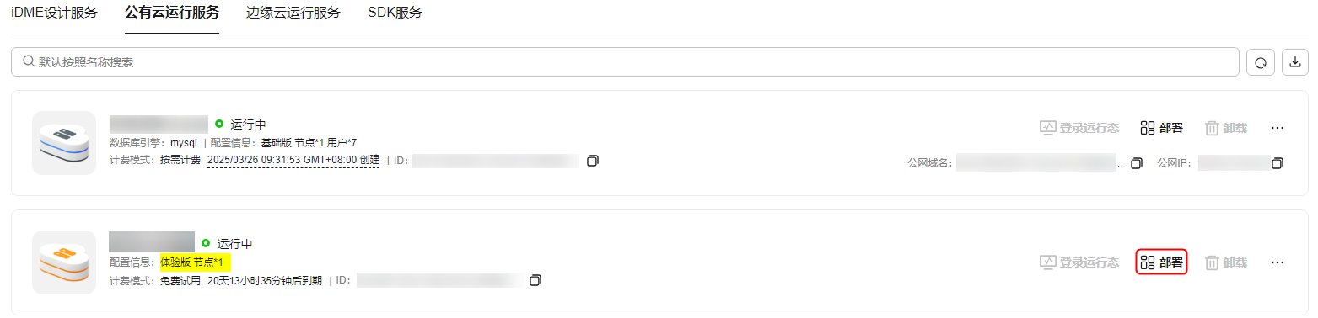Viewport: 1318px width, 318px height.
Task: Focus the search-by-name input field
Action: pyautogui.click(x=625, y=62)
